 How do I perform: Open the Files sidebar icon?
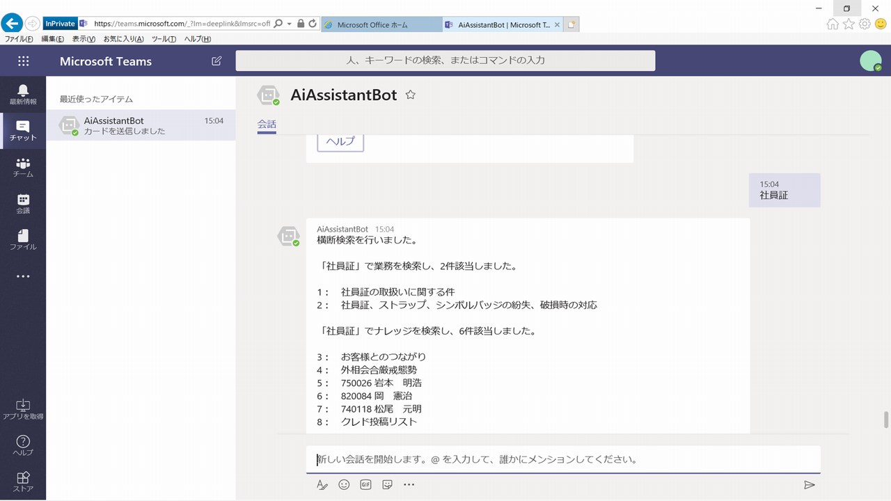point(23,239)
